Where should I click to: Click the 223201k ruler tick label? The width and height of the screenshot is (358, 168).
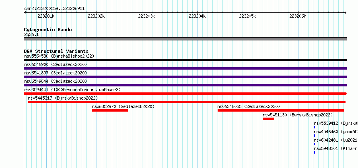coord(46,16)
